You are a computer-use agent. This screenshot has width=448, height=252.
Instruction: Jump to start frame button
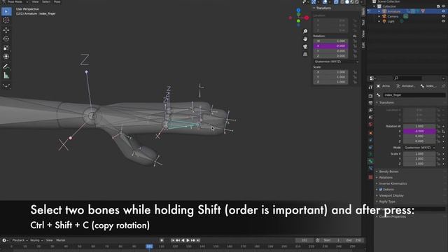[x=173, y=240]
